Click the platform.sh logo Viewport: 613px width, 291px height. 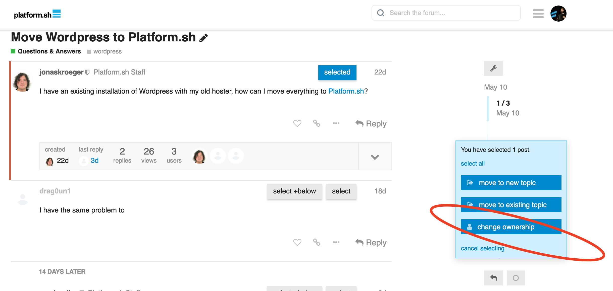tap(37, 15)
